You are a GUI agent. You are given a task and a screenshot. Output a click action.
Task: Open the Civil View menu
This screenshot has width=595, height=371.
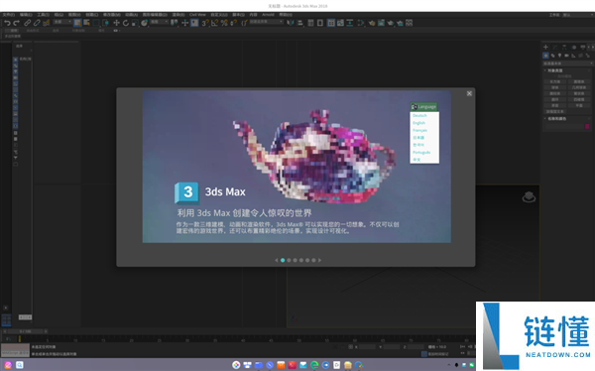pyautogui.click(x=197, y=15)
